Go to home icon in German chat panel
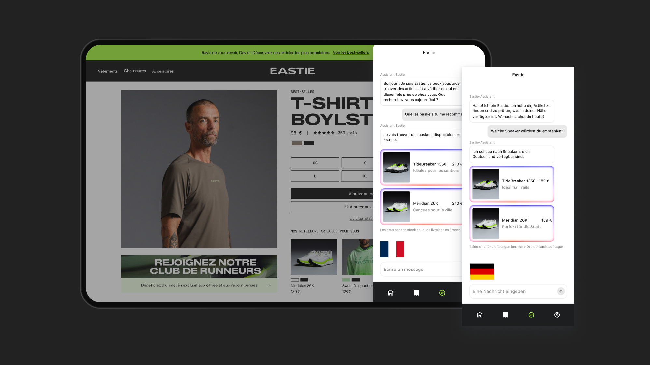Viewport: 650px width, 365px height. pos(480,315)
